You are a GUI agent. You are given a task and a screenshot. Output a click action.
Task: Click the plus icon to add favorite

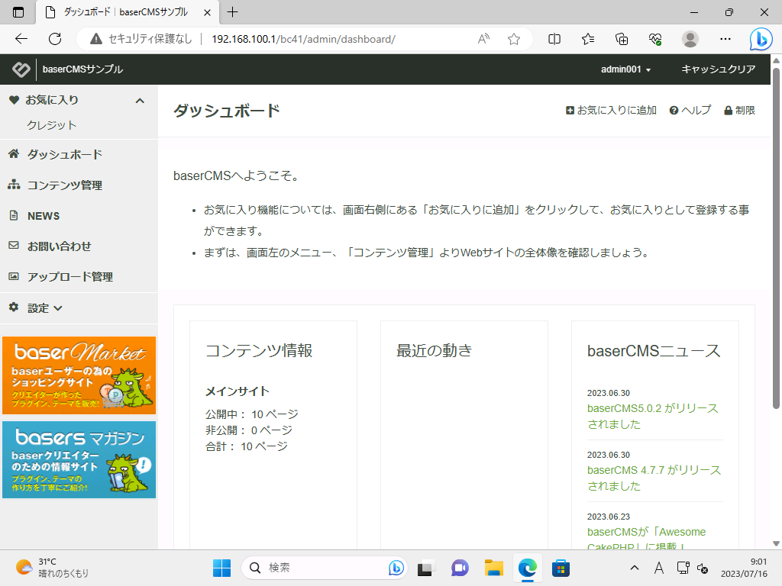(x=570, y=111)
